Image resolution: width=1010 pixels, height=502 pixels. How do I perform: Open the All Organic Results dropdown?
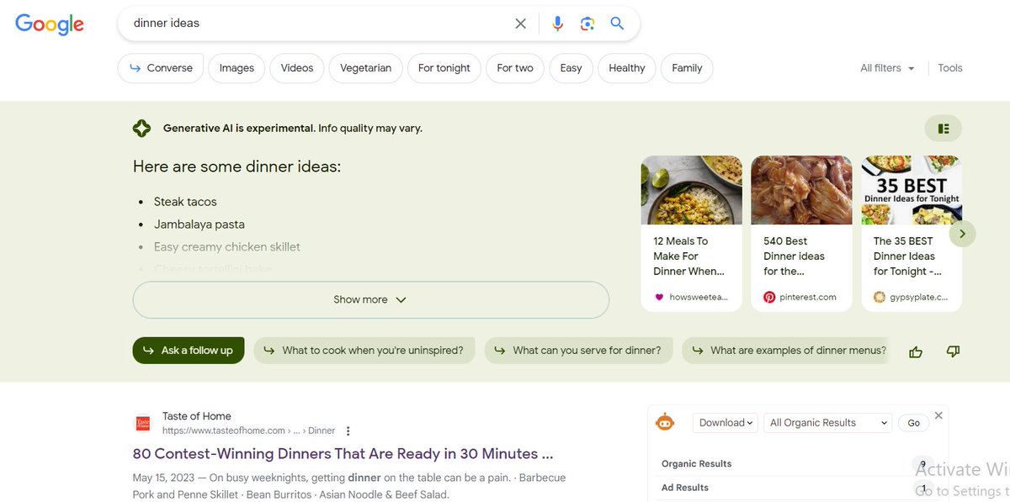828,423
